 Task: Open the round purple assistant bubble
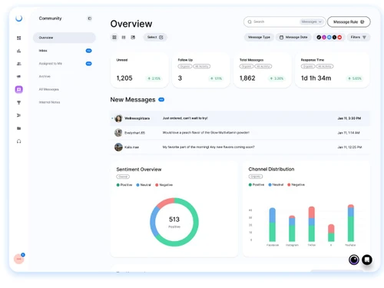coord(354,260)
